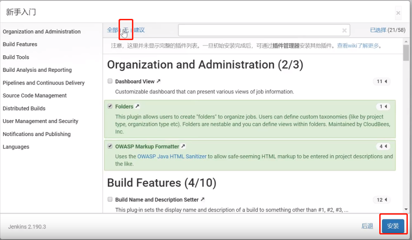Click Organization and Administration (2/3) heading
This screenshot has width=412, height=240.
(x=205, y=64)
